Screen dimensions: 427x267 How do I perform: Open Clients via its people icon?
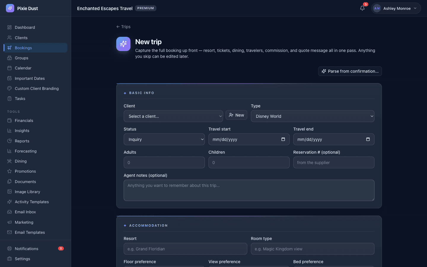click(9, 38)
